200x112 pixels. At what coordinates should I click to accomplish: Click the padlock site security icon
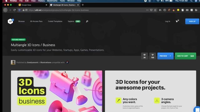click(x=23, y=10)
